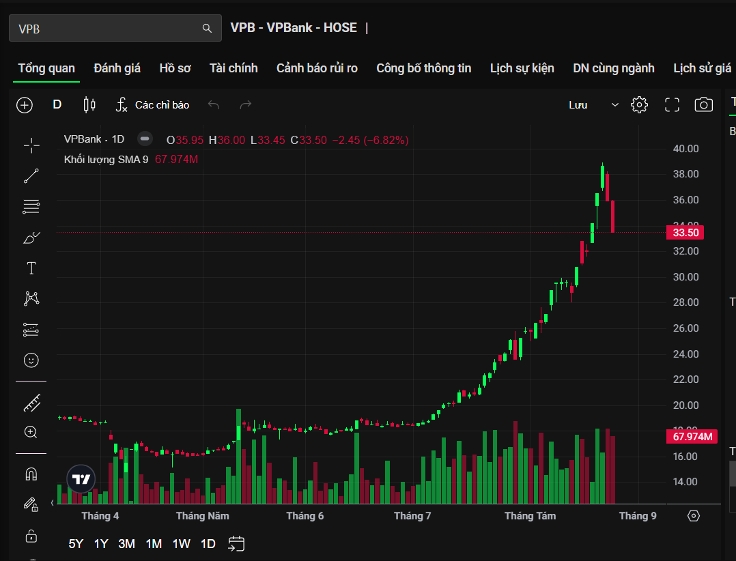Select the crosshair cursor tool
The image size is (736, 561).
(x=31, y=146)
